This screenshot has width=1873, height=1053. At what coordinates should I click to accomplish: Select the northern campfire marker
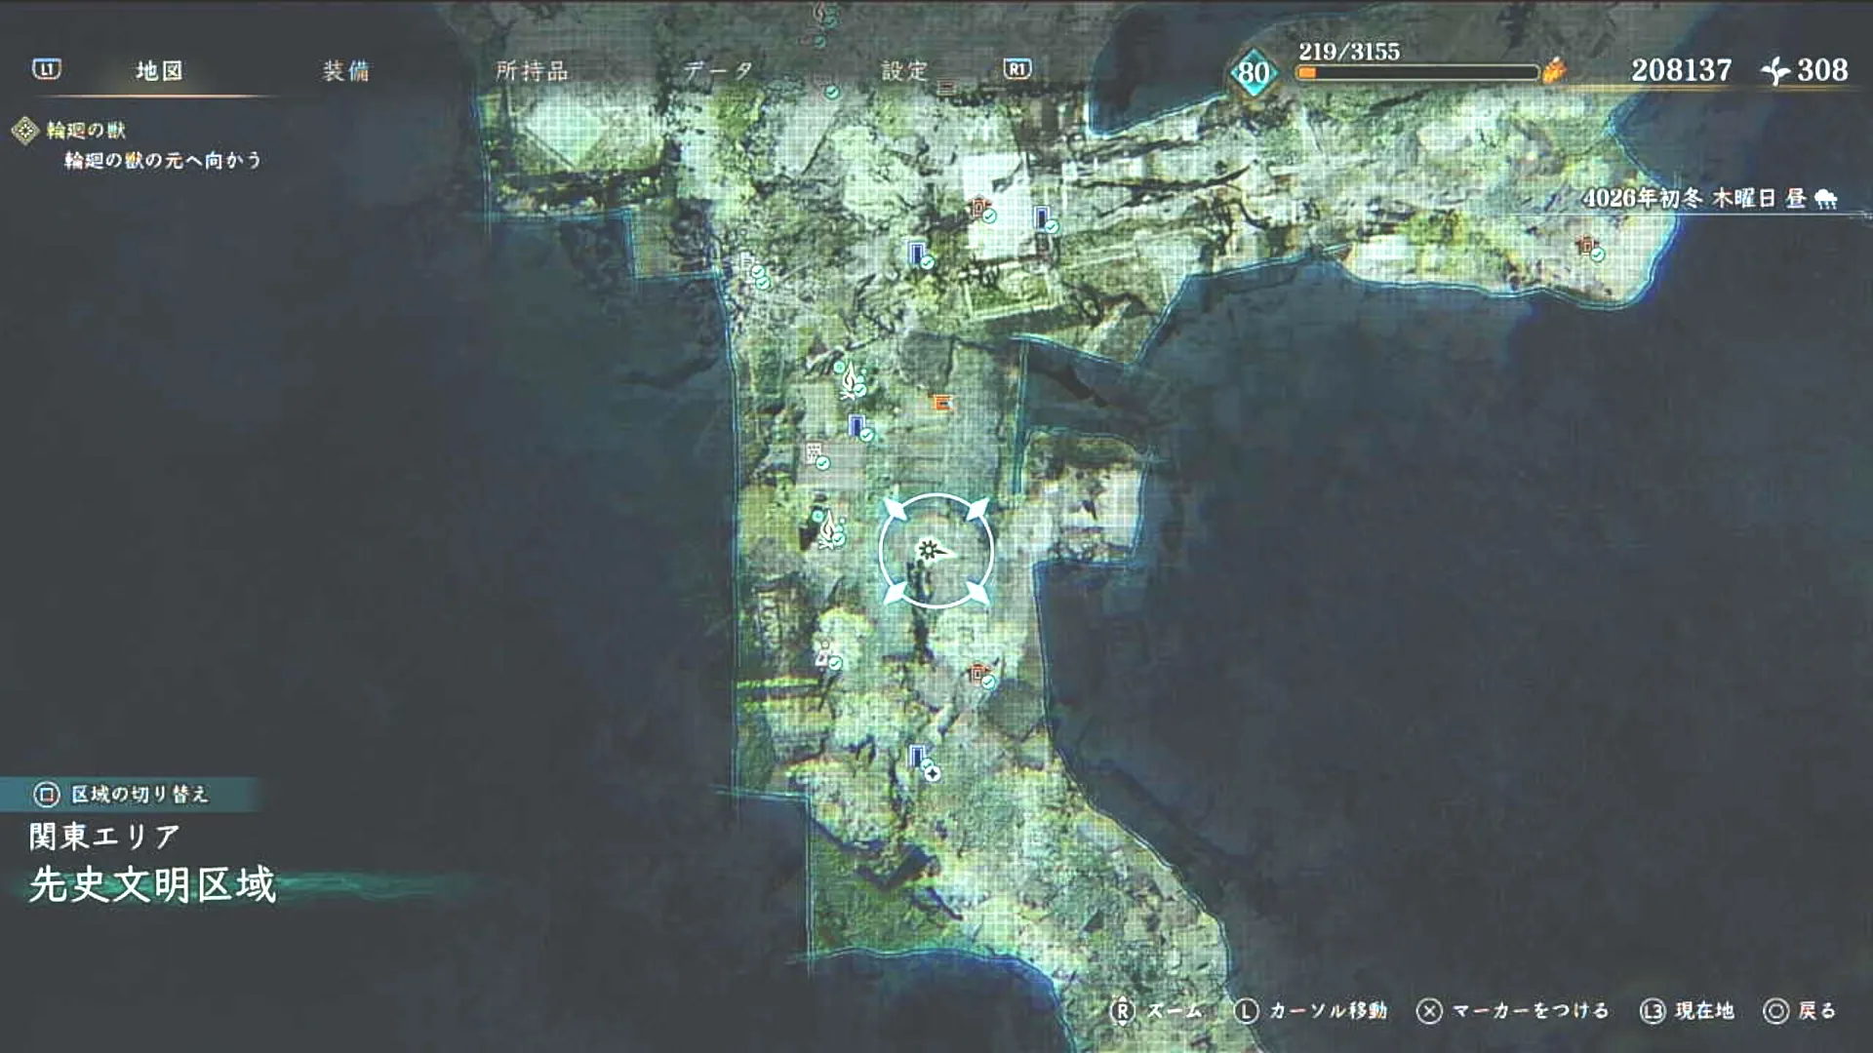[851, 379]
